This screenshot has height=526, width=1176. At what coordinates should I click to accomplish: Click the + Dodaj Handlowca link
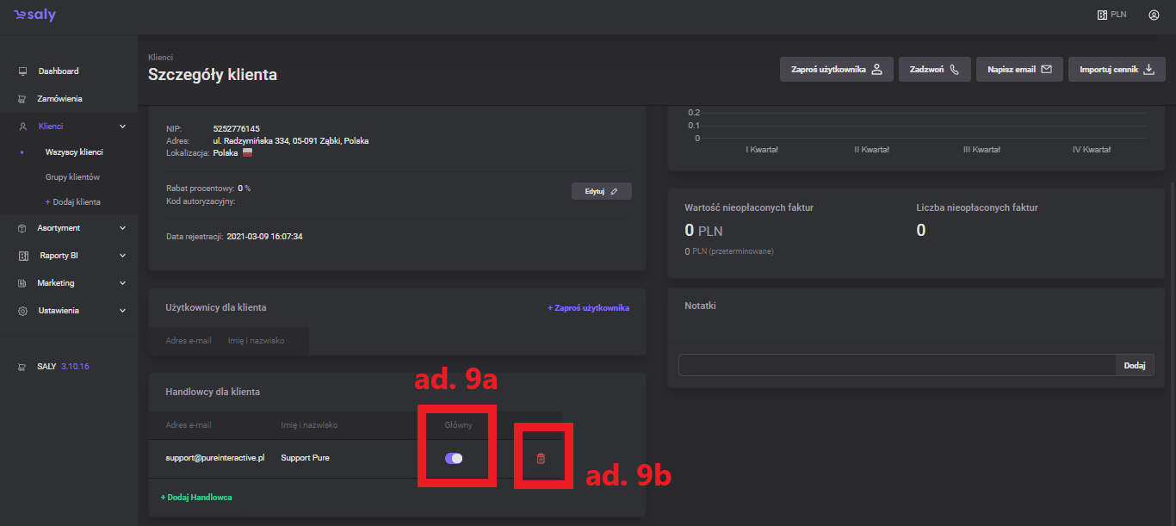pos(196,498)
